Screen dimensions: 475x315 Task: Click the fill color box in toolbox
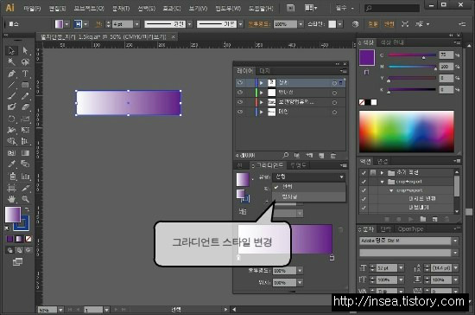coord(13,215)
